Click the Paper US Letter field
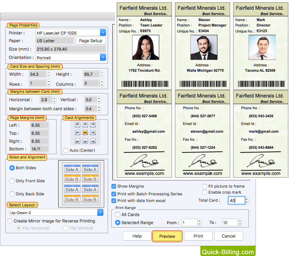 pos(55,41)
